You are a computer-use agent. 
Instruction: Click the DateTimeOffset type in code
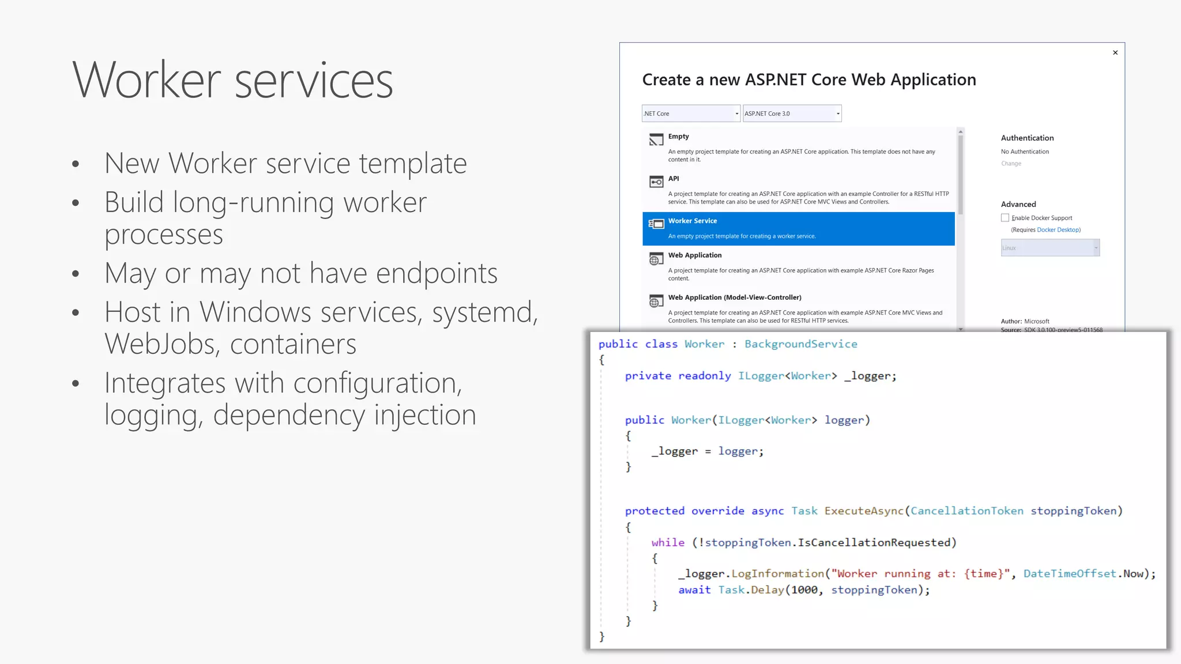(x=1070, y=574)
